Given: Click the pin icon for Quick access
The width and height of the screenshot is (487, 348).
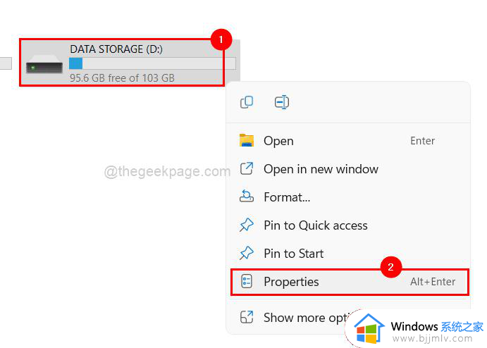Looking at the screenshot, I should (247, 225).
